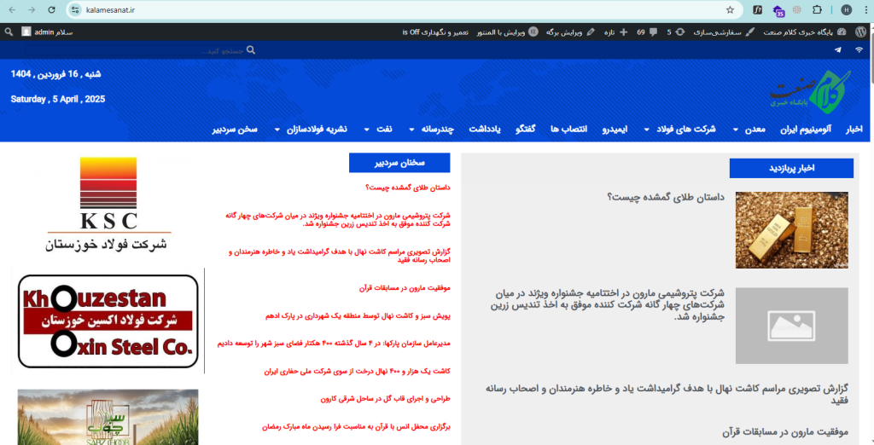
Task: Open سفارشی‌سازی customizer in admin bar
Action: point(724,32)
